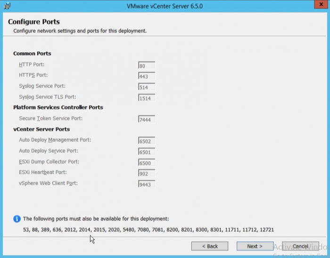The width and height of the screenshot is (330, 258).
Task: Click the "Configure Ports" page title
Action: tap(34, 22)
